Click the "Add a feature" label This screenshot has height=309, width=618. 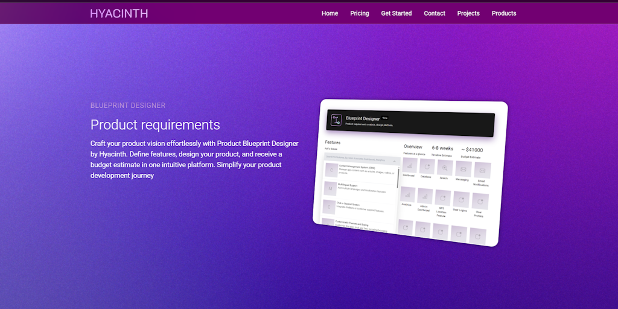coord(331,149)
